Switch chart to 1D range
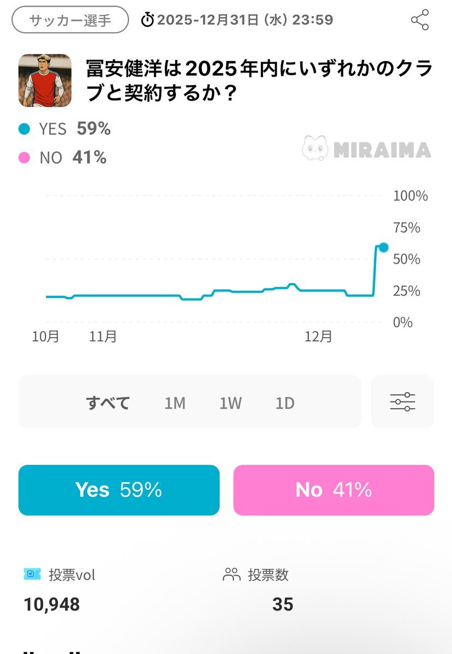 pos(285,403)
